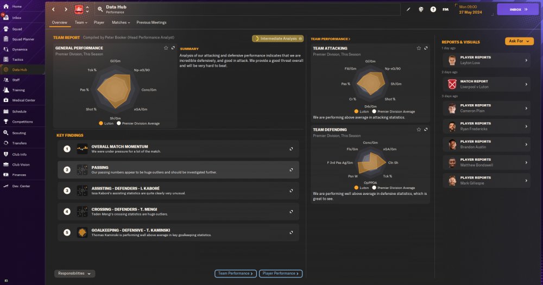Image resolution: width=543 pixels, height=285 pixels.
Task: Click the help question mark icon
Action: coord(433,9)
